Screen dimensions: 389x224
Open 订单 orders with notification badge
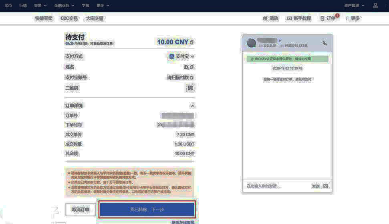click(x=329, y=18)
